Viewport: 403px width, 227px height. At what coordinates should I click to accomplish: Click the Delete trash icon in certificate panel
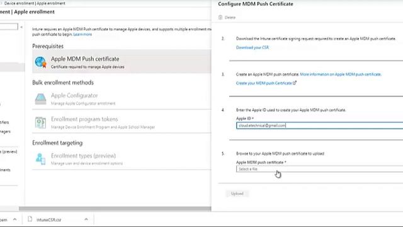(220, 17)
